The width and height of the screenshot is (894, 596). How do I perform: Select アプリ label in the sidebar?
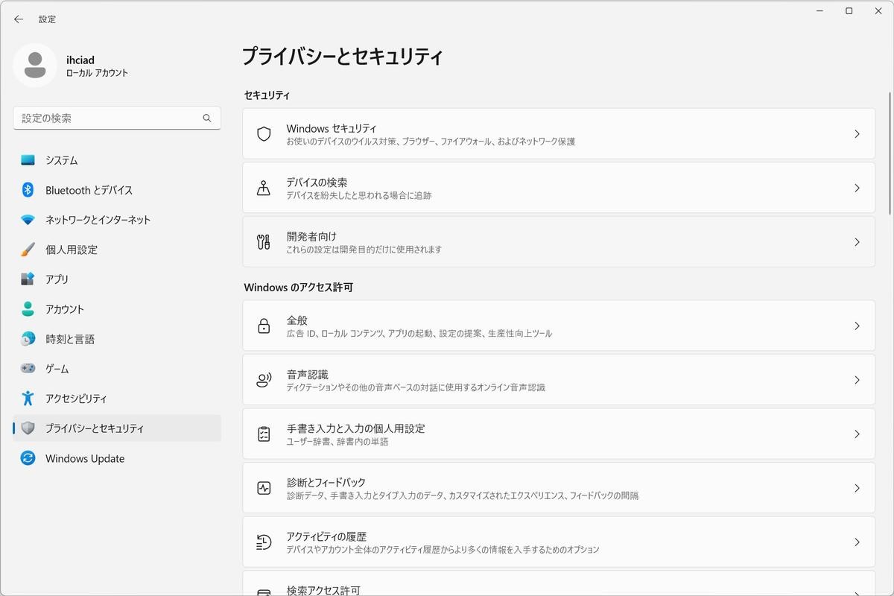click(57, 279)
